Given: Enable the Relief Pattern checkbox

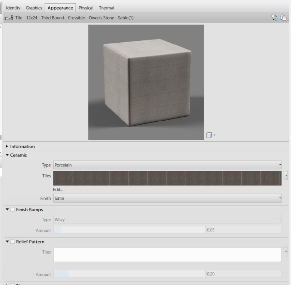Looking at the screenshot, I should (x=12, y=242).
